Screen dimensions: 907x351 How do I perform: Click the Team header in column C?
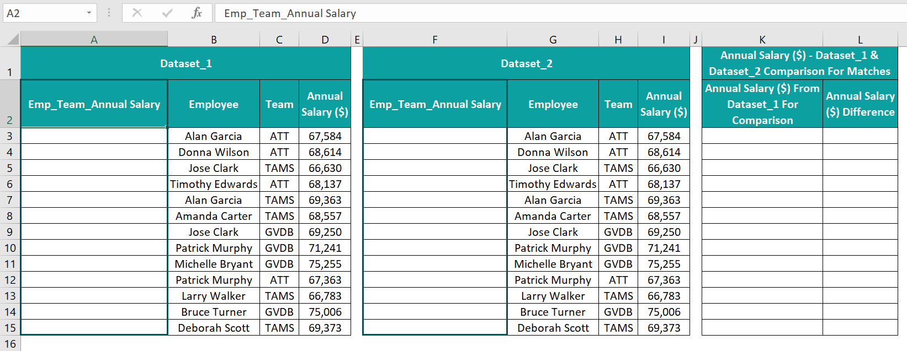click(279, 104)
